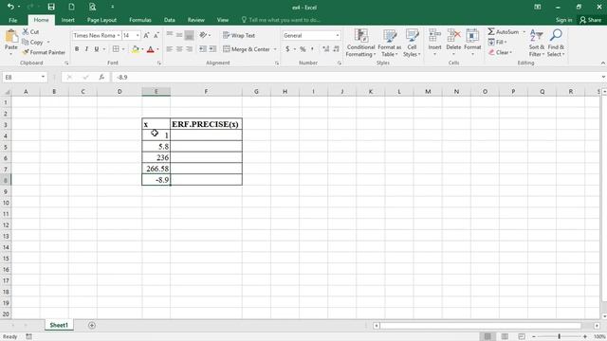Add a new sheet with plus icon
The width and height of the screenshot is (607, 341).
pyautogui.click(x=92, y=325)
